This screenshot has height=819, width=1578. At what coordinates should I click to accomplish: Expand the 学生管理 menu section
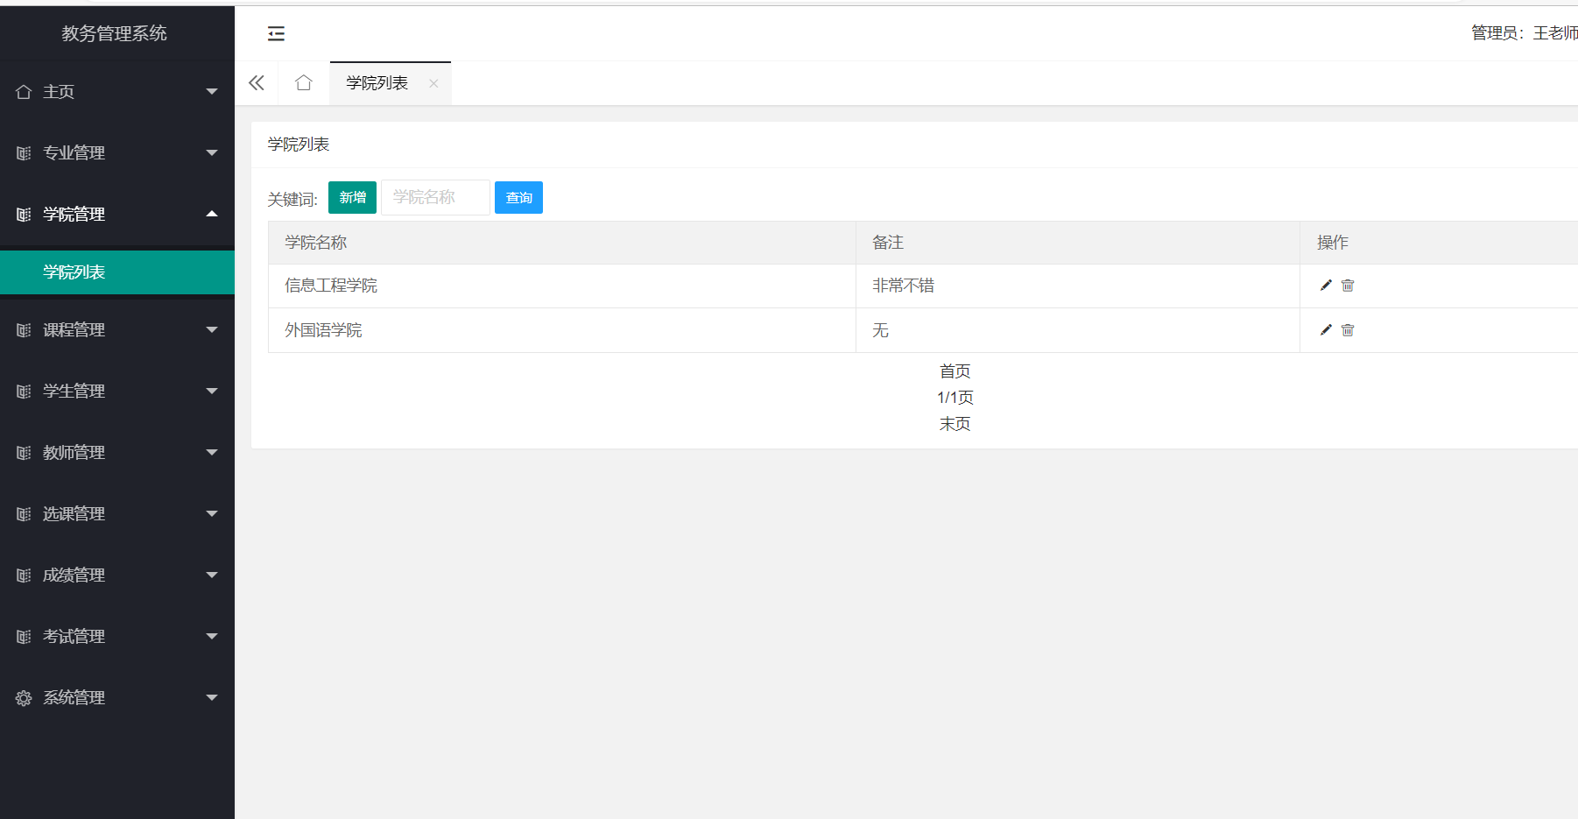point(117,392)
